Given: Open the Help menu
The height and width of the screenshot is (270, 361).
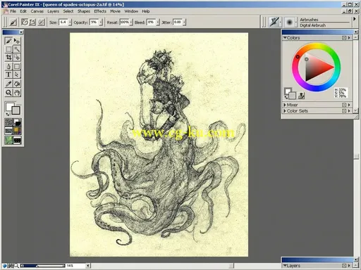Looking at the screenshot, I should coord(146,11).
